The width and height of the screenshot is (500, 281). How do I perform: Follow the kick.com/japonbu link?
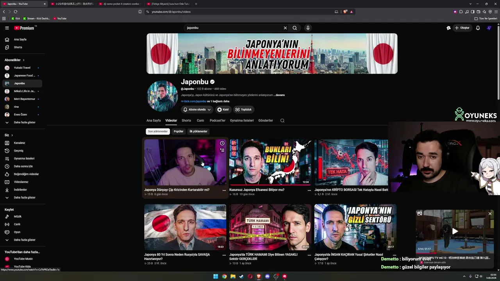[x=195, y=101]
